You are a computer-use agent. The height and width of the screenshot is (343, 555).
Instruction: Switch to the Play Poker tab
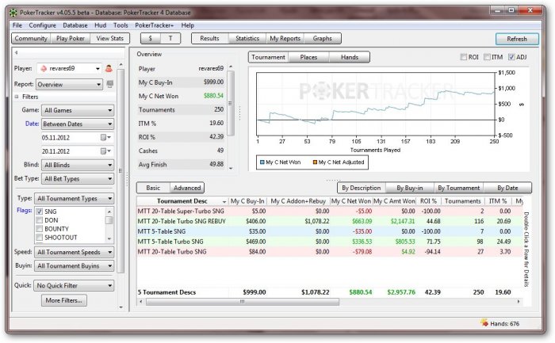point(71,38)
